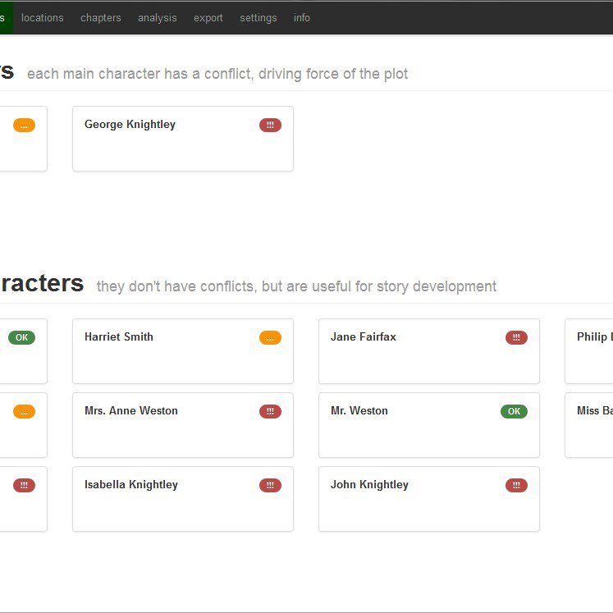Open the John Knightley character name
Viewport: 613px width, 613px height.
(369, 485)
